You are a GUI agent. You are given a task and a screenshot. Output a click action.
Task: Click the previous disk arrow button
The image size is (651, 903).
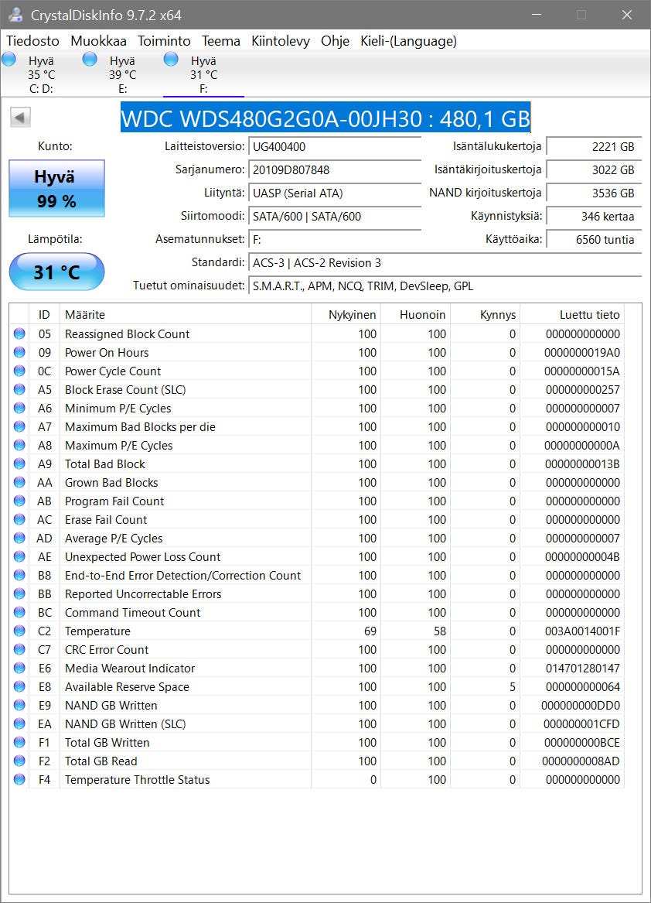(20, 118)
